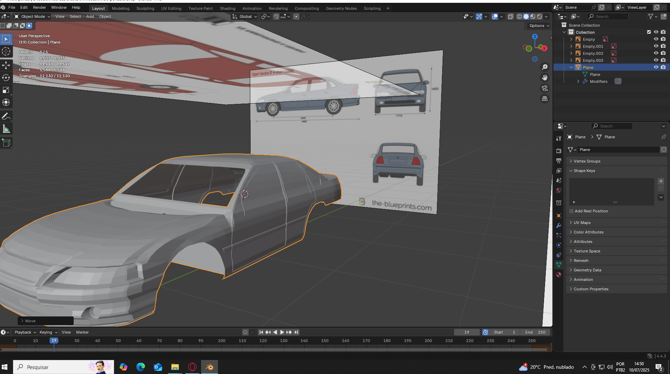Switch to the Sculpting workspace tab
This screenshot has width=670, height=374.
click(x=145, y=8)
